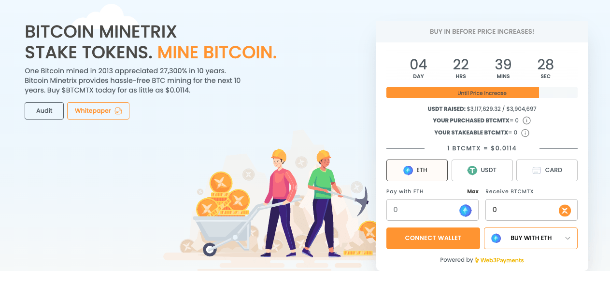The height and width of the screenshot is (294, 610).
Task: Open the Buy With ETH network selector
Action: pyautogui.click(x=531, y=238)
